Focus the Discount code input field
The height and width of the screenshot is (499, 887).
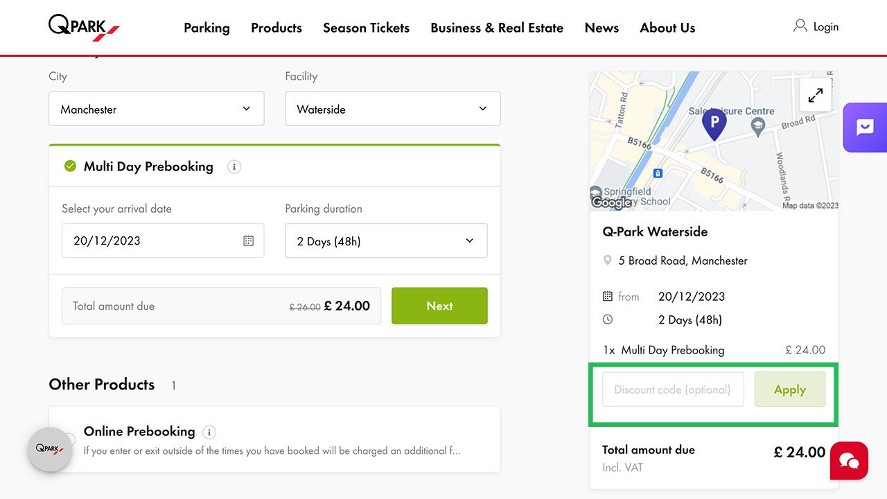click(673, 389)
